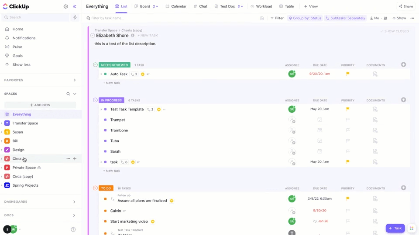Open Circa space ellipsis menu

(x=68, y=158)
